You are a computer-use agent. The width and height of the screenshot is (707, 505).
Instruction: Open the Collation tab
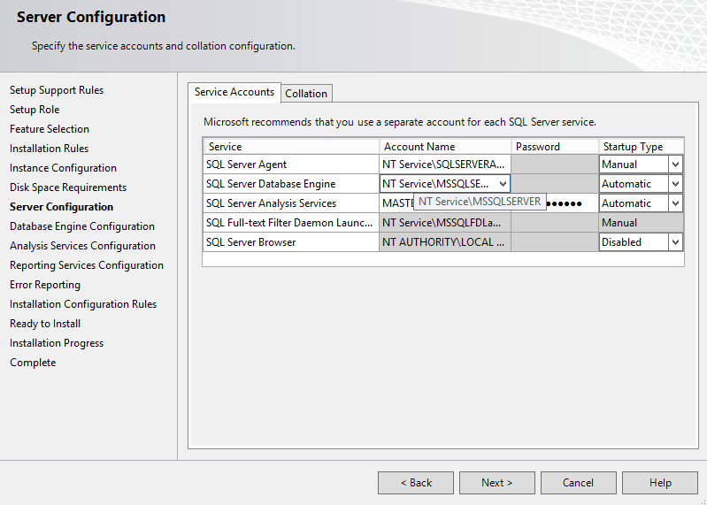click(x=306, y=93)
